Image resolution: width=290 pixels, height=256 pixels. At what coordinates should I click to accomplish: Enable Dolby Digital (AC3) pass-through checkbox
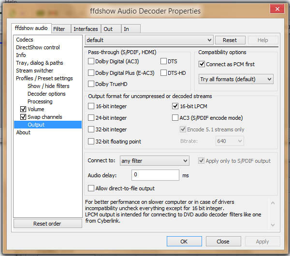tap(91, 61)
